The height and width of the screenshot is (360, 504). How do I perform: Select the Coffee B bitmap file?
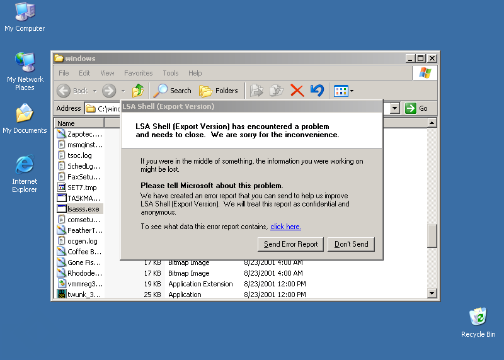pos(79,252)
